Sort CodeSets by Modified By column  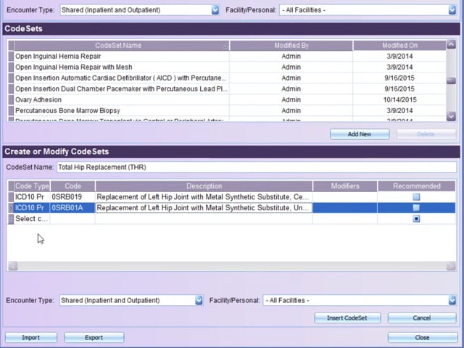[291, 46]
